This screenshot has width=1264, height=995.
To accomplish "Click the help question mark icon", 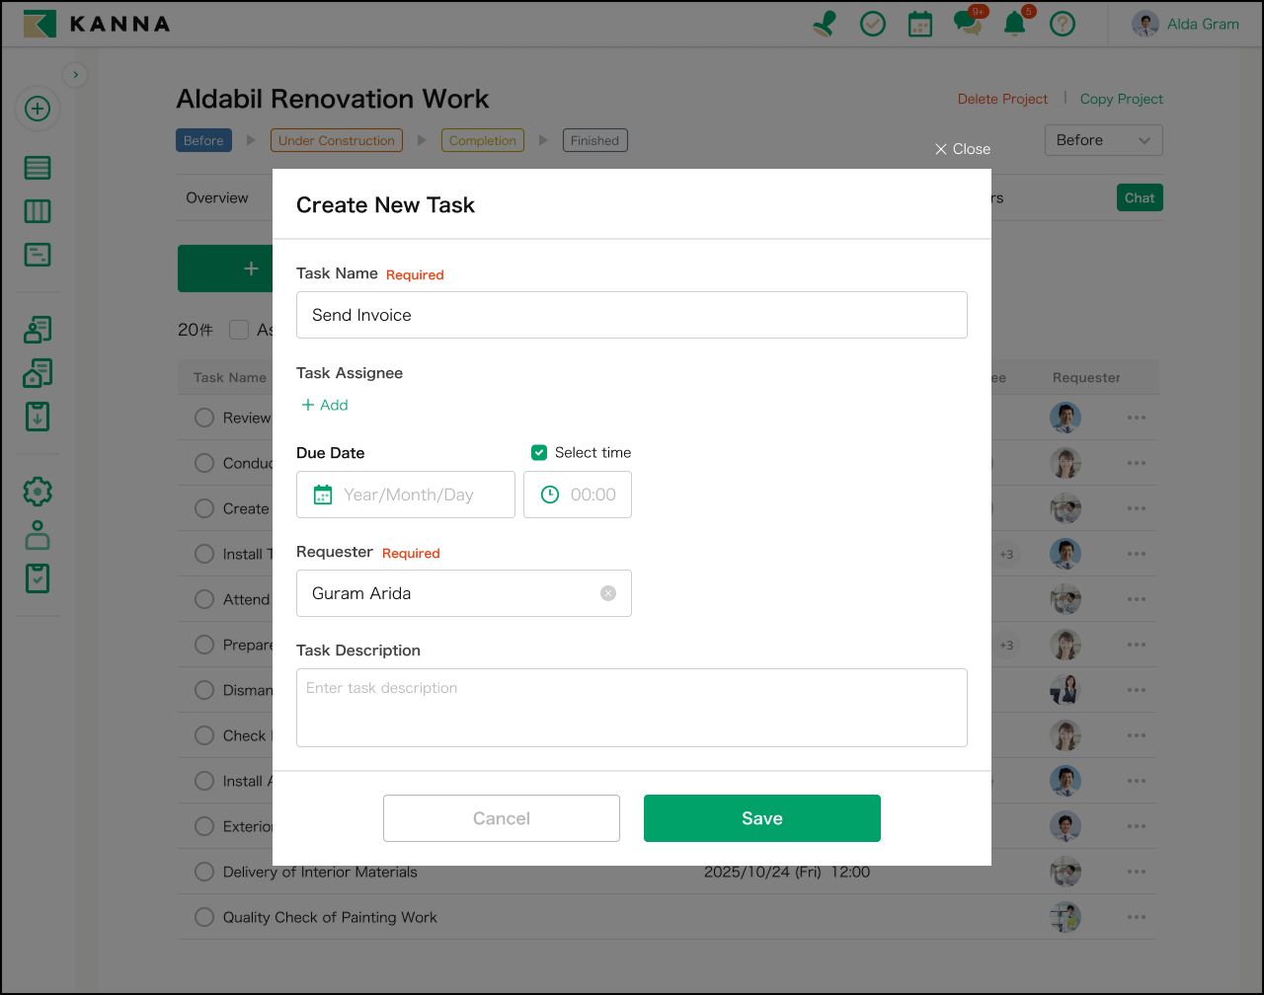I will 1063,24.
